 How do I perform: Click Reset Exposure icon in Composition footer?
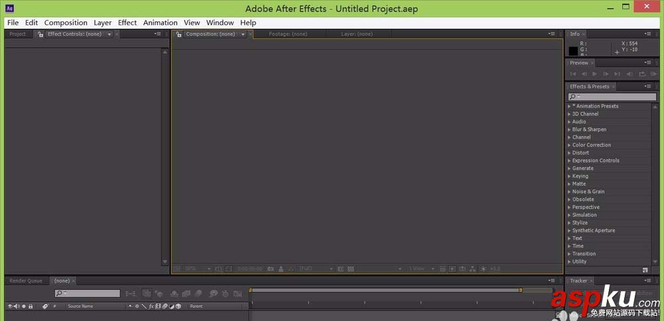coord(483,269)
